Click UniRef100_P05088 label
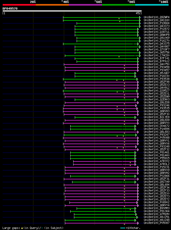The height and width of the screenshot is (230, 171). (157, 138)
